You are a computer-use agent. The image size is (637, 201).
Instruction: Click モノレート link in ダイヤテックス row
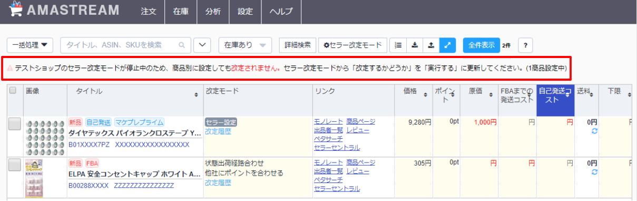(x=328, y=121)
